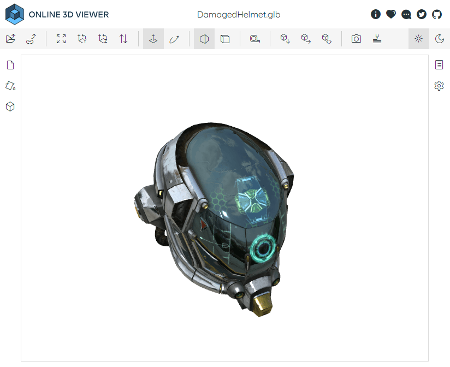This screenshot has height=367, width=450.
Task: Switch to the file list panel
Action: click(x=10, y=64)
